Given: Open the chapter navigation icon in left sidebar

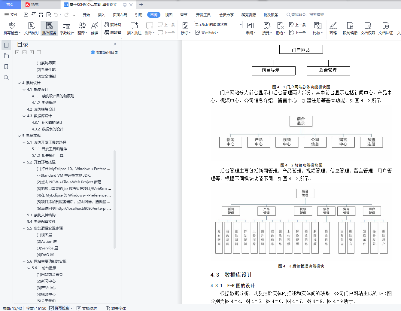Looking at the screenshot, I should (6, 56).
